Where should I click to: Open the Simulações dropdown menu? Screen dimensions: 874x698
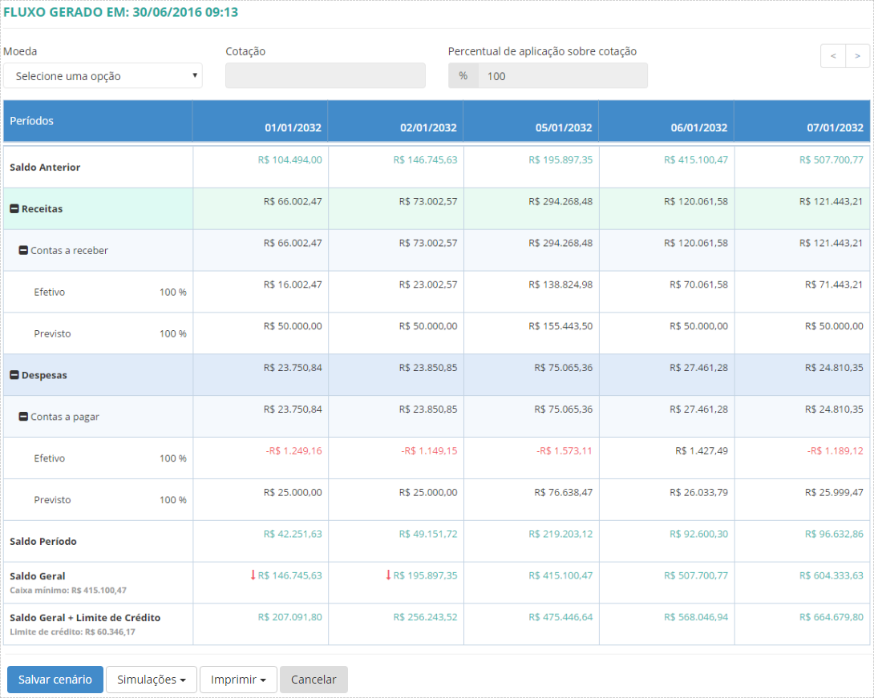(152, 680)
